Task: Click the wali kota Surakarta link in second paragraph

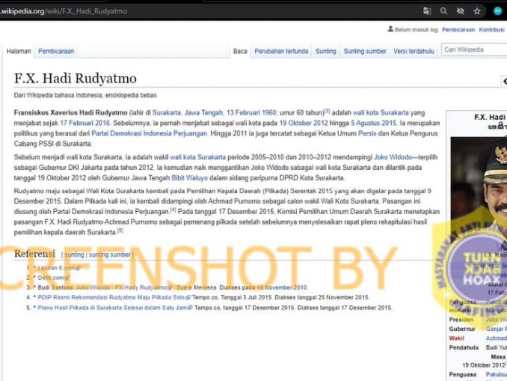Action: coord(198,157)
